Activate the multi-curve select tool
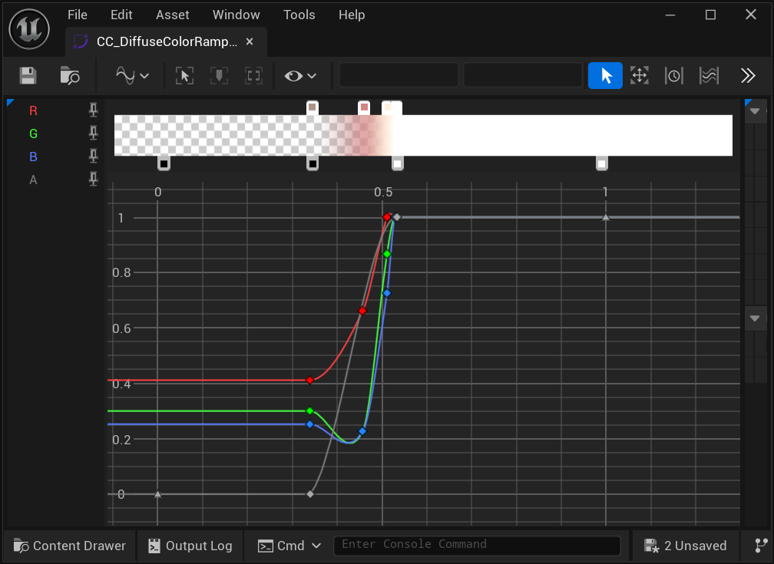The height and width of the screenshot is (564, 774). [x=709, y=75]
